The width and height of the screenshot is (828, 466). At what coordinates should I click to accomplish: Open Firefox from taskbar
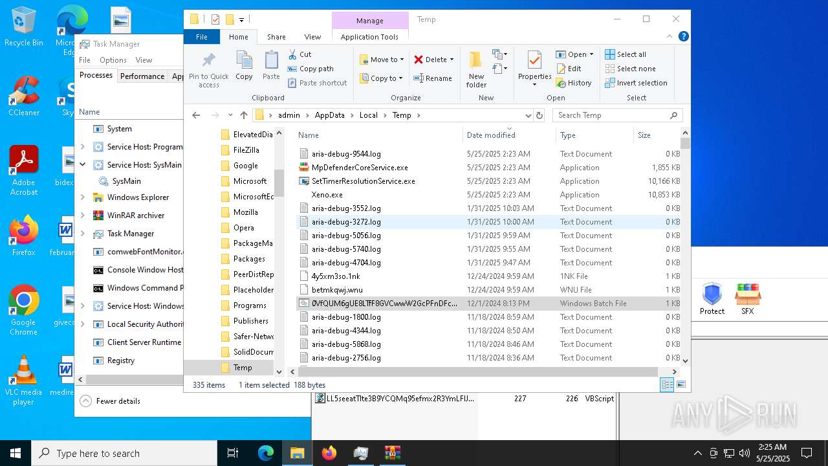tap(329, 453)
